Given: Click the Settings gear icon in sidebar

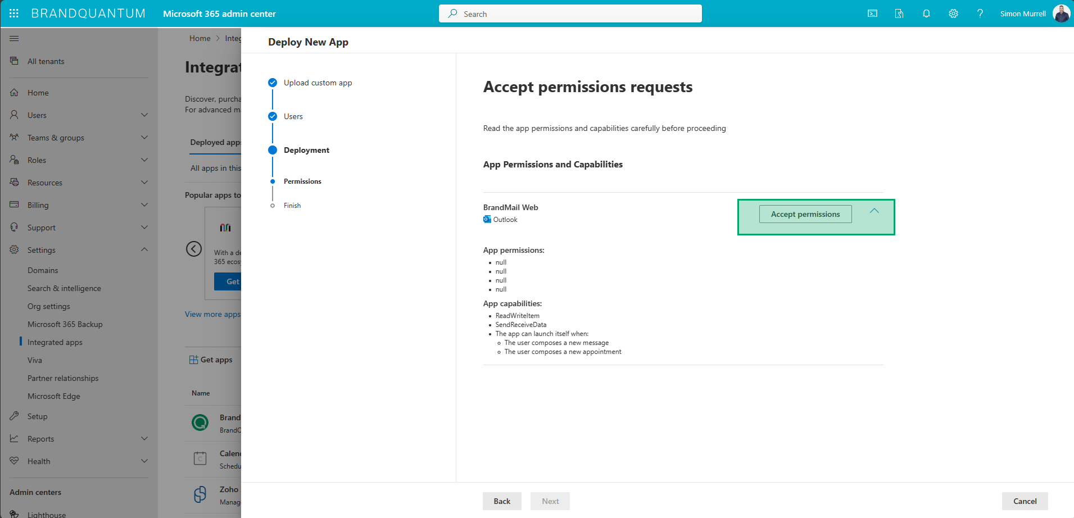Looking at the screenshot, I should 14,249.
